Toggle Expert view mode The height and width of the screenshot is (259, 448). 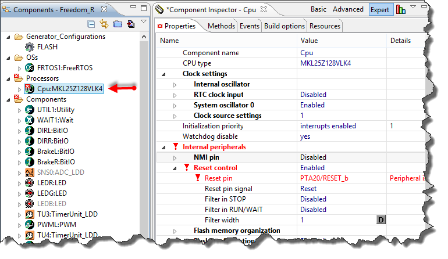coord(381,9)
